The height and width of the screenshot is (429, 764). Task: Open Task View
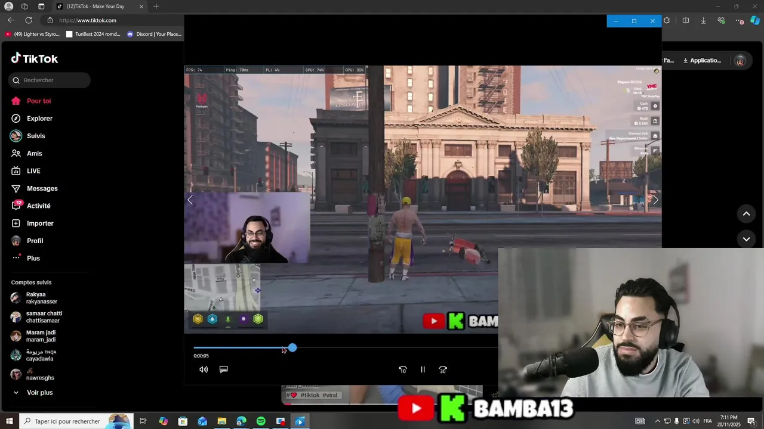pyautogui.click(x=143, y=421)
